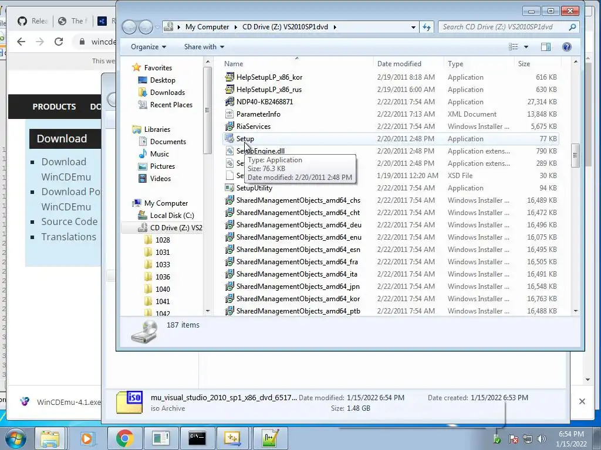Viewport: 601px width, 450px height.
Task: Open Translations link on WinCDEmu page
Action: coord(69,237)
